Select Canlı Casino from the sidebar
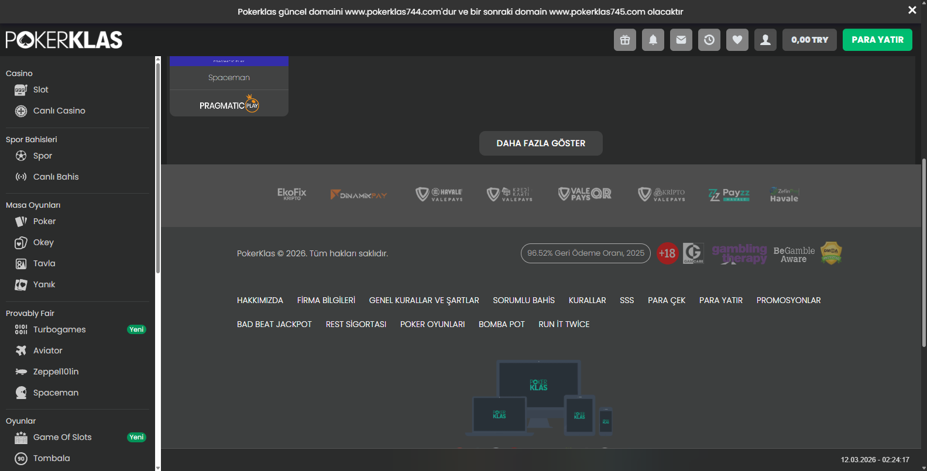 pos(59,111)
